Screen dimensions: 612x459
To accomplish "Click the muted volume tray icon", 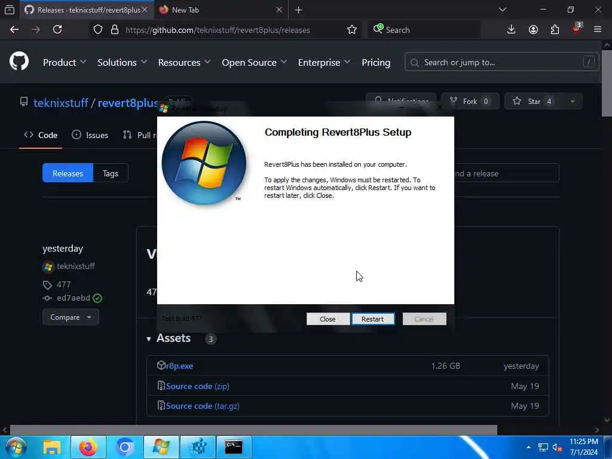I will pos(557,447).
